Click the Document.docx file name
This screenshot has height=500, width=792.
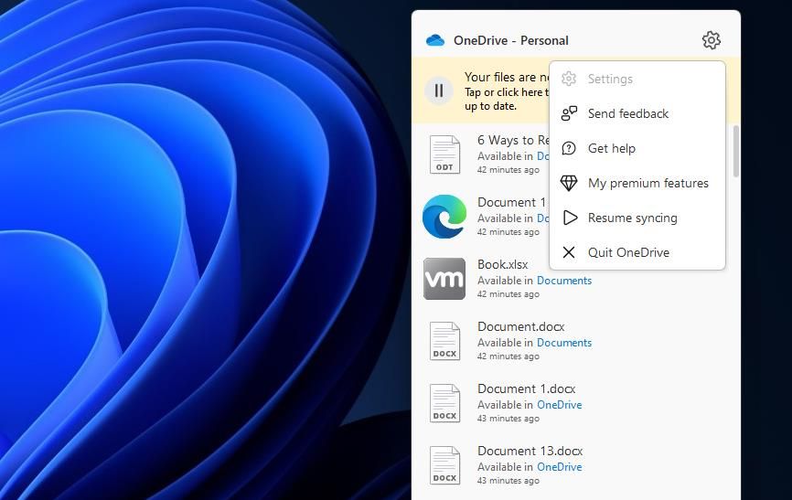[520, 326]
